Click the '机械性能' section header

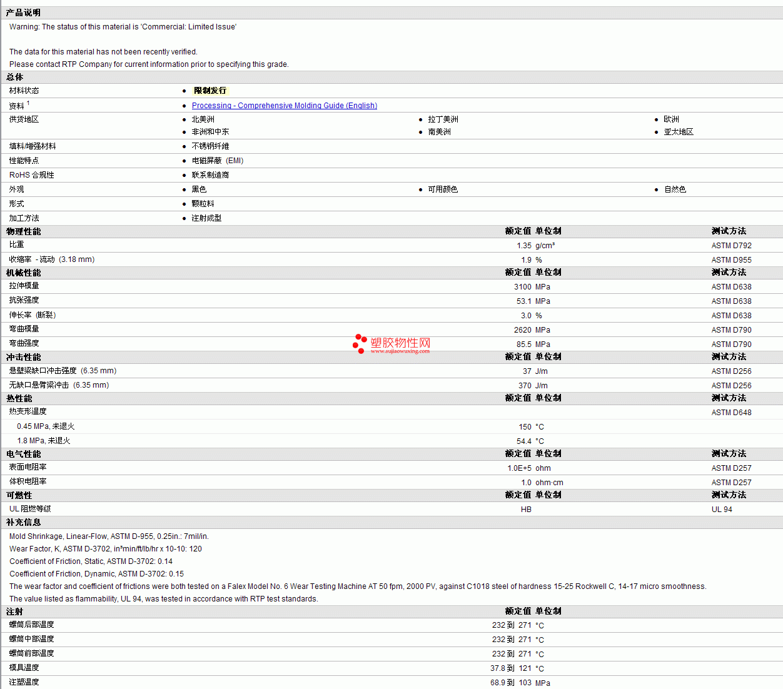[x=24, y=273]
